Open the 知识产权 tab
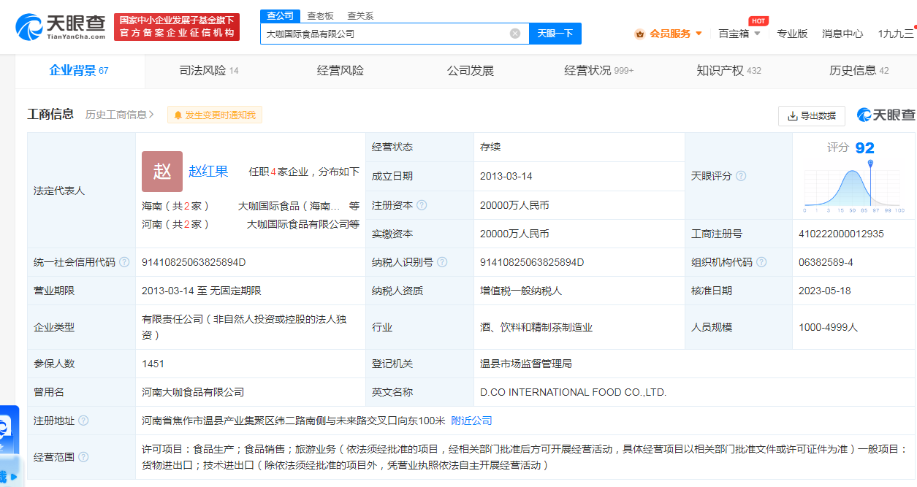The image size is (917, 487). pyautogui.click(x=728, y=71)
